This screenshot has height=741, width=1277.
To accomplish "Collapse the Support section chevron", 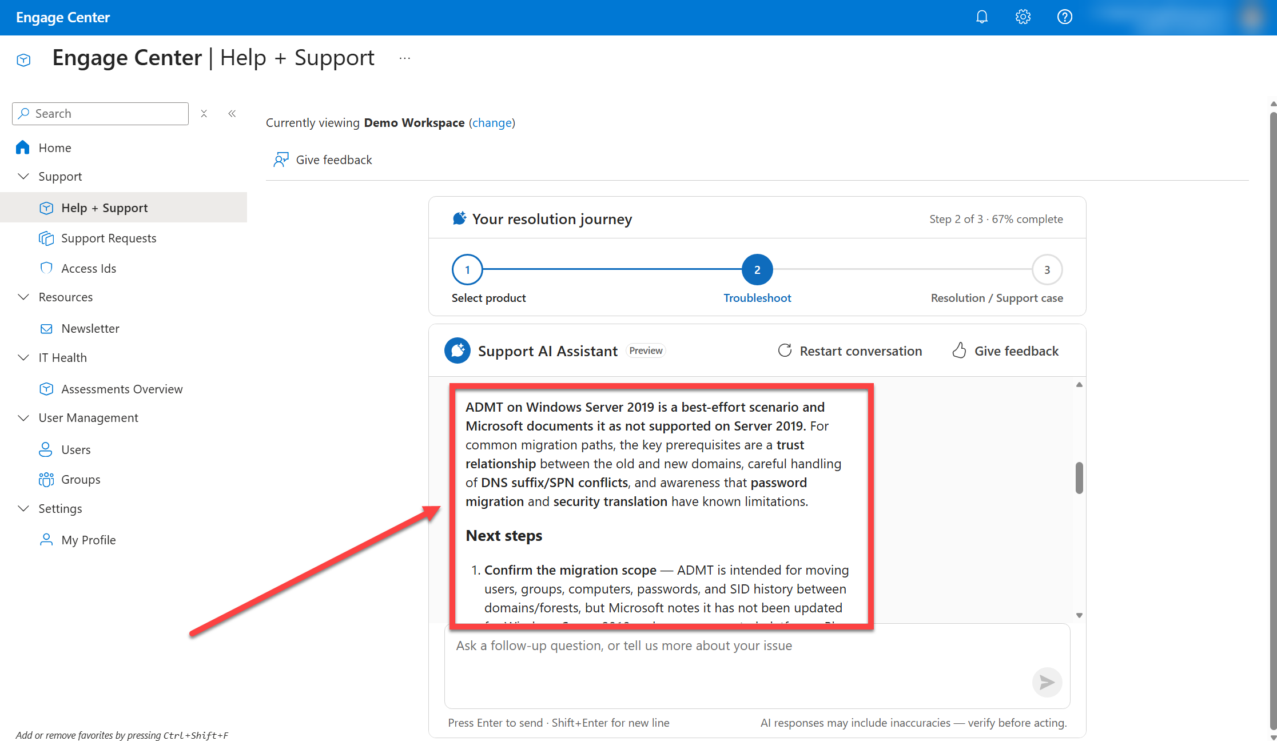I will tap(23, 177).
